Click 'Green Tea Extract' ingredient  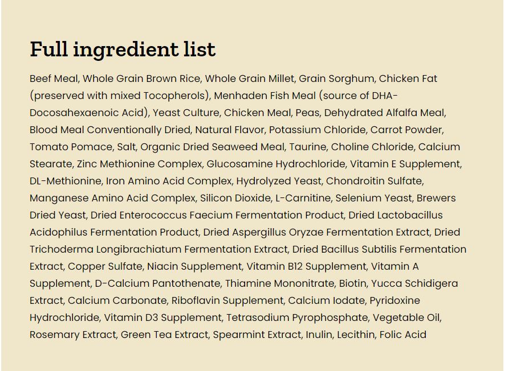coord(164,335)
